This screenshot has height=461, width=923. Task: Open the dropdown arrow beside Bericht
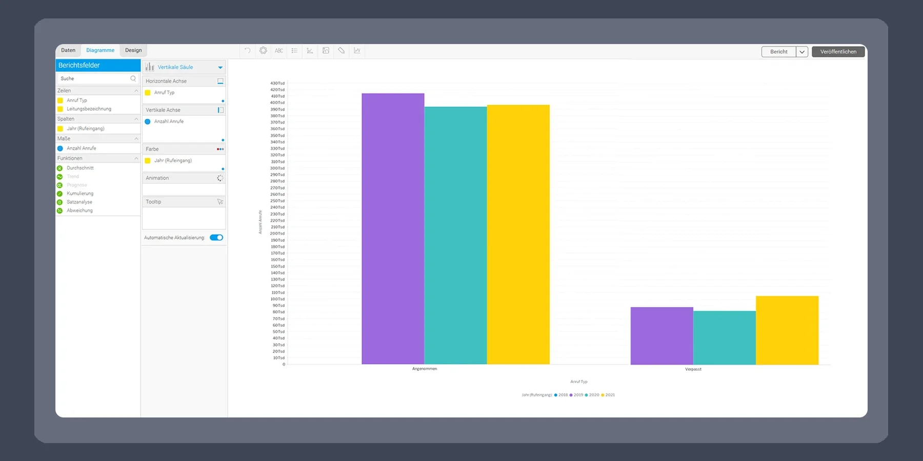802,52
